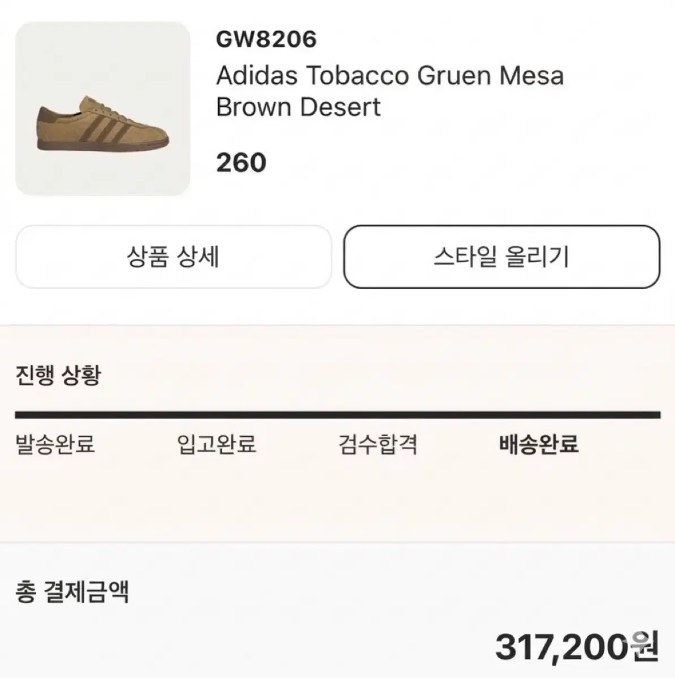Select the bold 배송완료 step
The width and height of the screenshot is (675, 678).
tap(539, 444)
